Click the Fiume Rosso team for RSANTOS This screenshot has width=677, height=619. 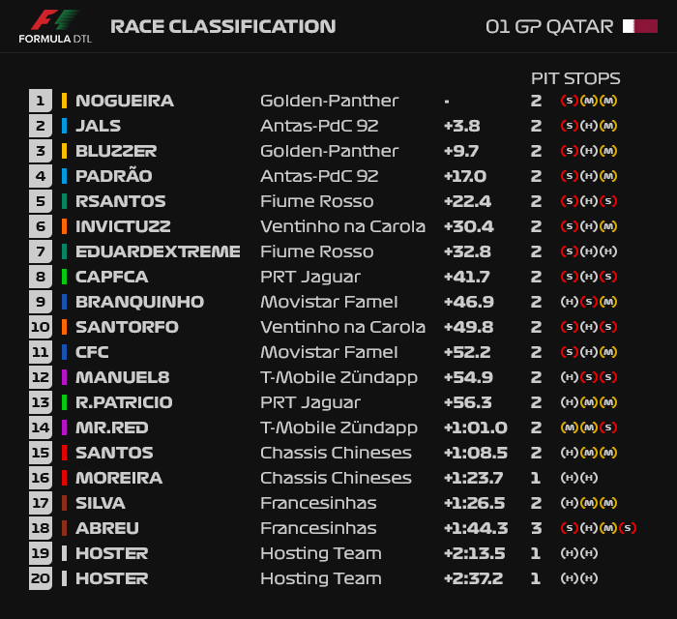pos(317,201)
